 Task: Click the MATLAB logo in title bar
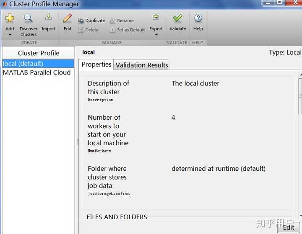pyautogui.click(x=5, y=3)
